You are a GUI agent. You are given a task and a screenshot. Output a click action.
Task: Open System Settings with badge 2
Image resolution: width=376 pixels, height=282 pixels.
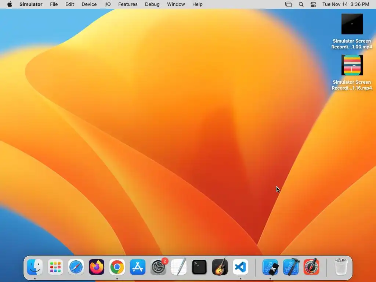[158, 267]
